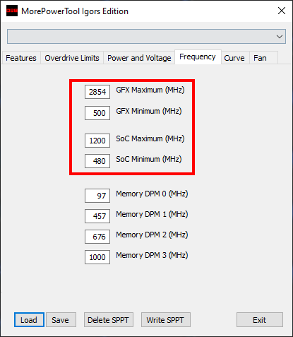Viewport: 293px width, 337px height.
Task: Click the Write SPPT button
Action: (166, 320)
